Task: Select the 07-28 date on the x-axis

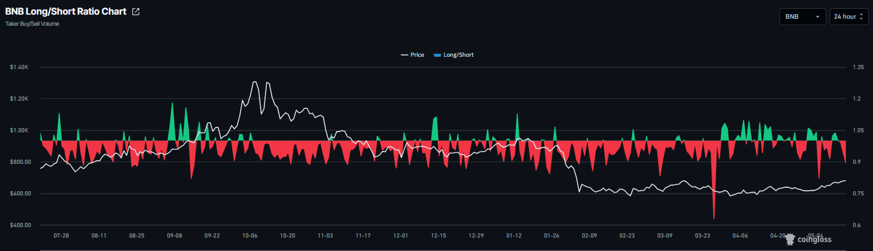Action: coord(61,236)
